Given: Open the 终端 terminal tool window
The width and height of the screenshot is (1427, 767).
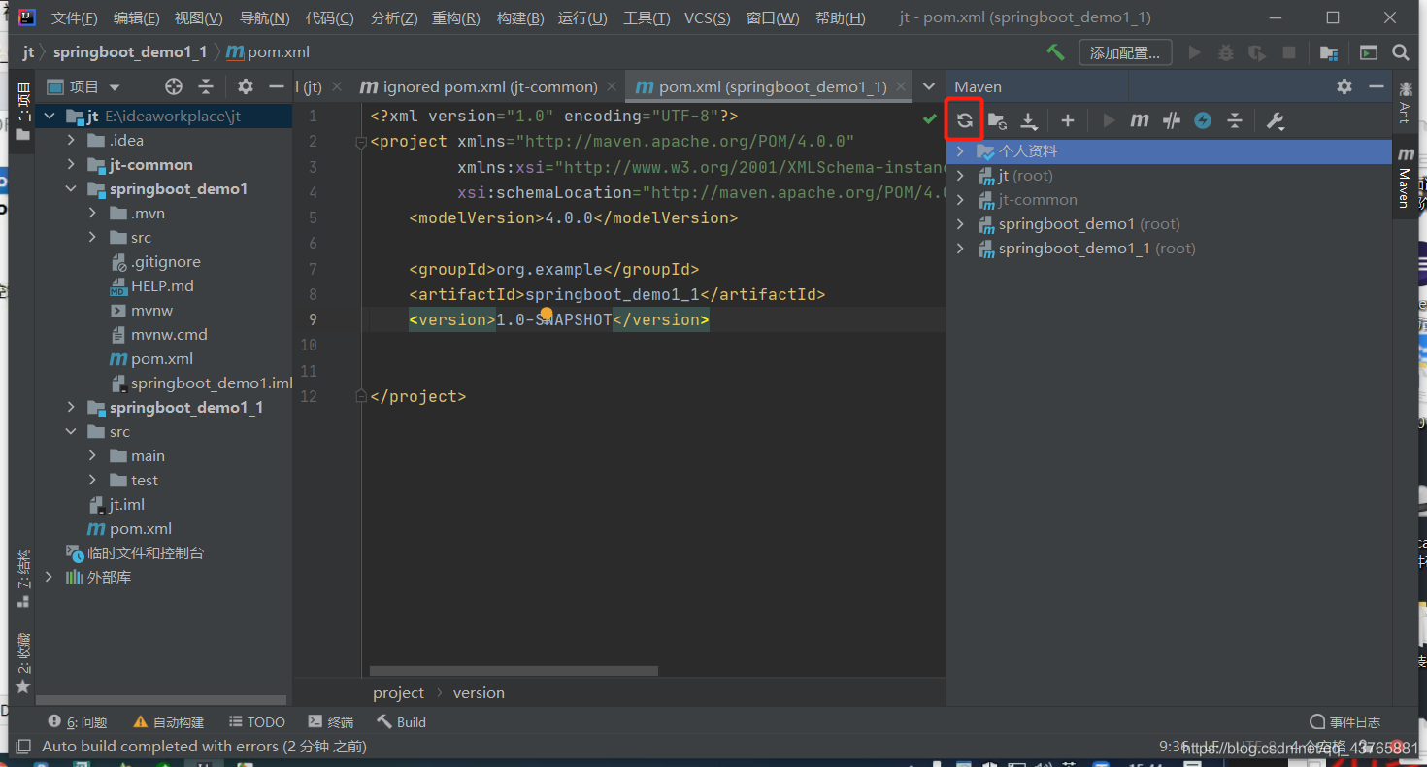Looking at the screenshot, I should point(330,722).
